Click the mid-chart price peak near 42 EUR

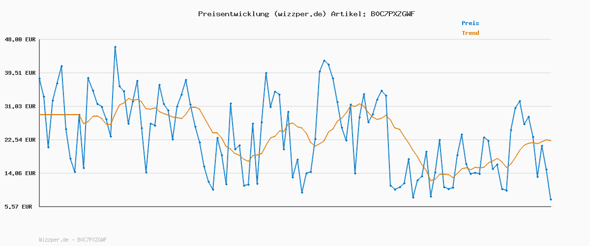click(324, 61)
